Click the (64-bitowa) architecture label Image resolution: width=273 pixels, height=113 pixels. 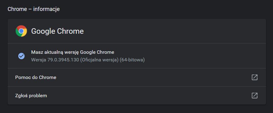point(132,60)
